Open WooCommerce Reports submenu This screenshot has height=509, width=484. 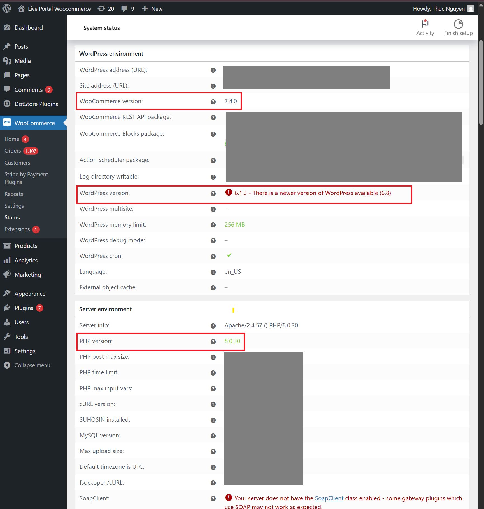coord(14,194)
